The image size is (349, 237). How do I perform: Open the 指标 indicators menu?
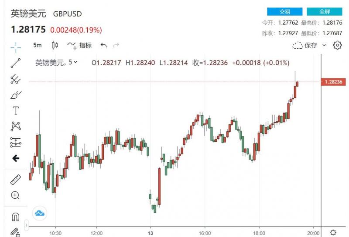[80, 45]
